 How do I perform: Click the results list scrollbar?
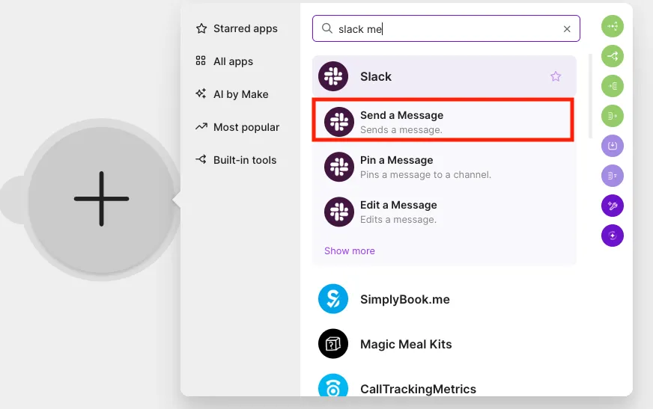pos(590,96)
